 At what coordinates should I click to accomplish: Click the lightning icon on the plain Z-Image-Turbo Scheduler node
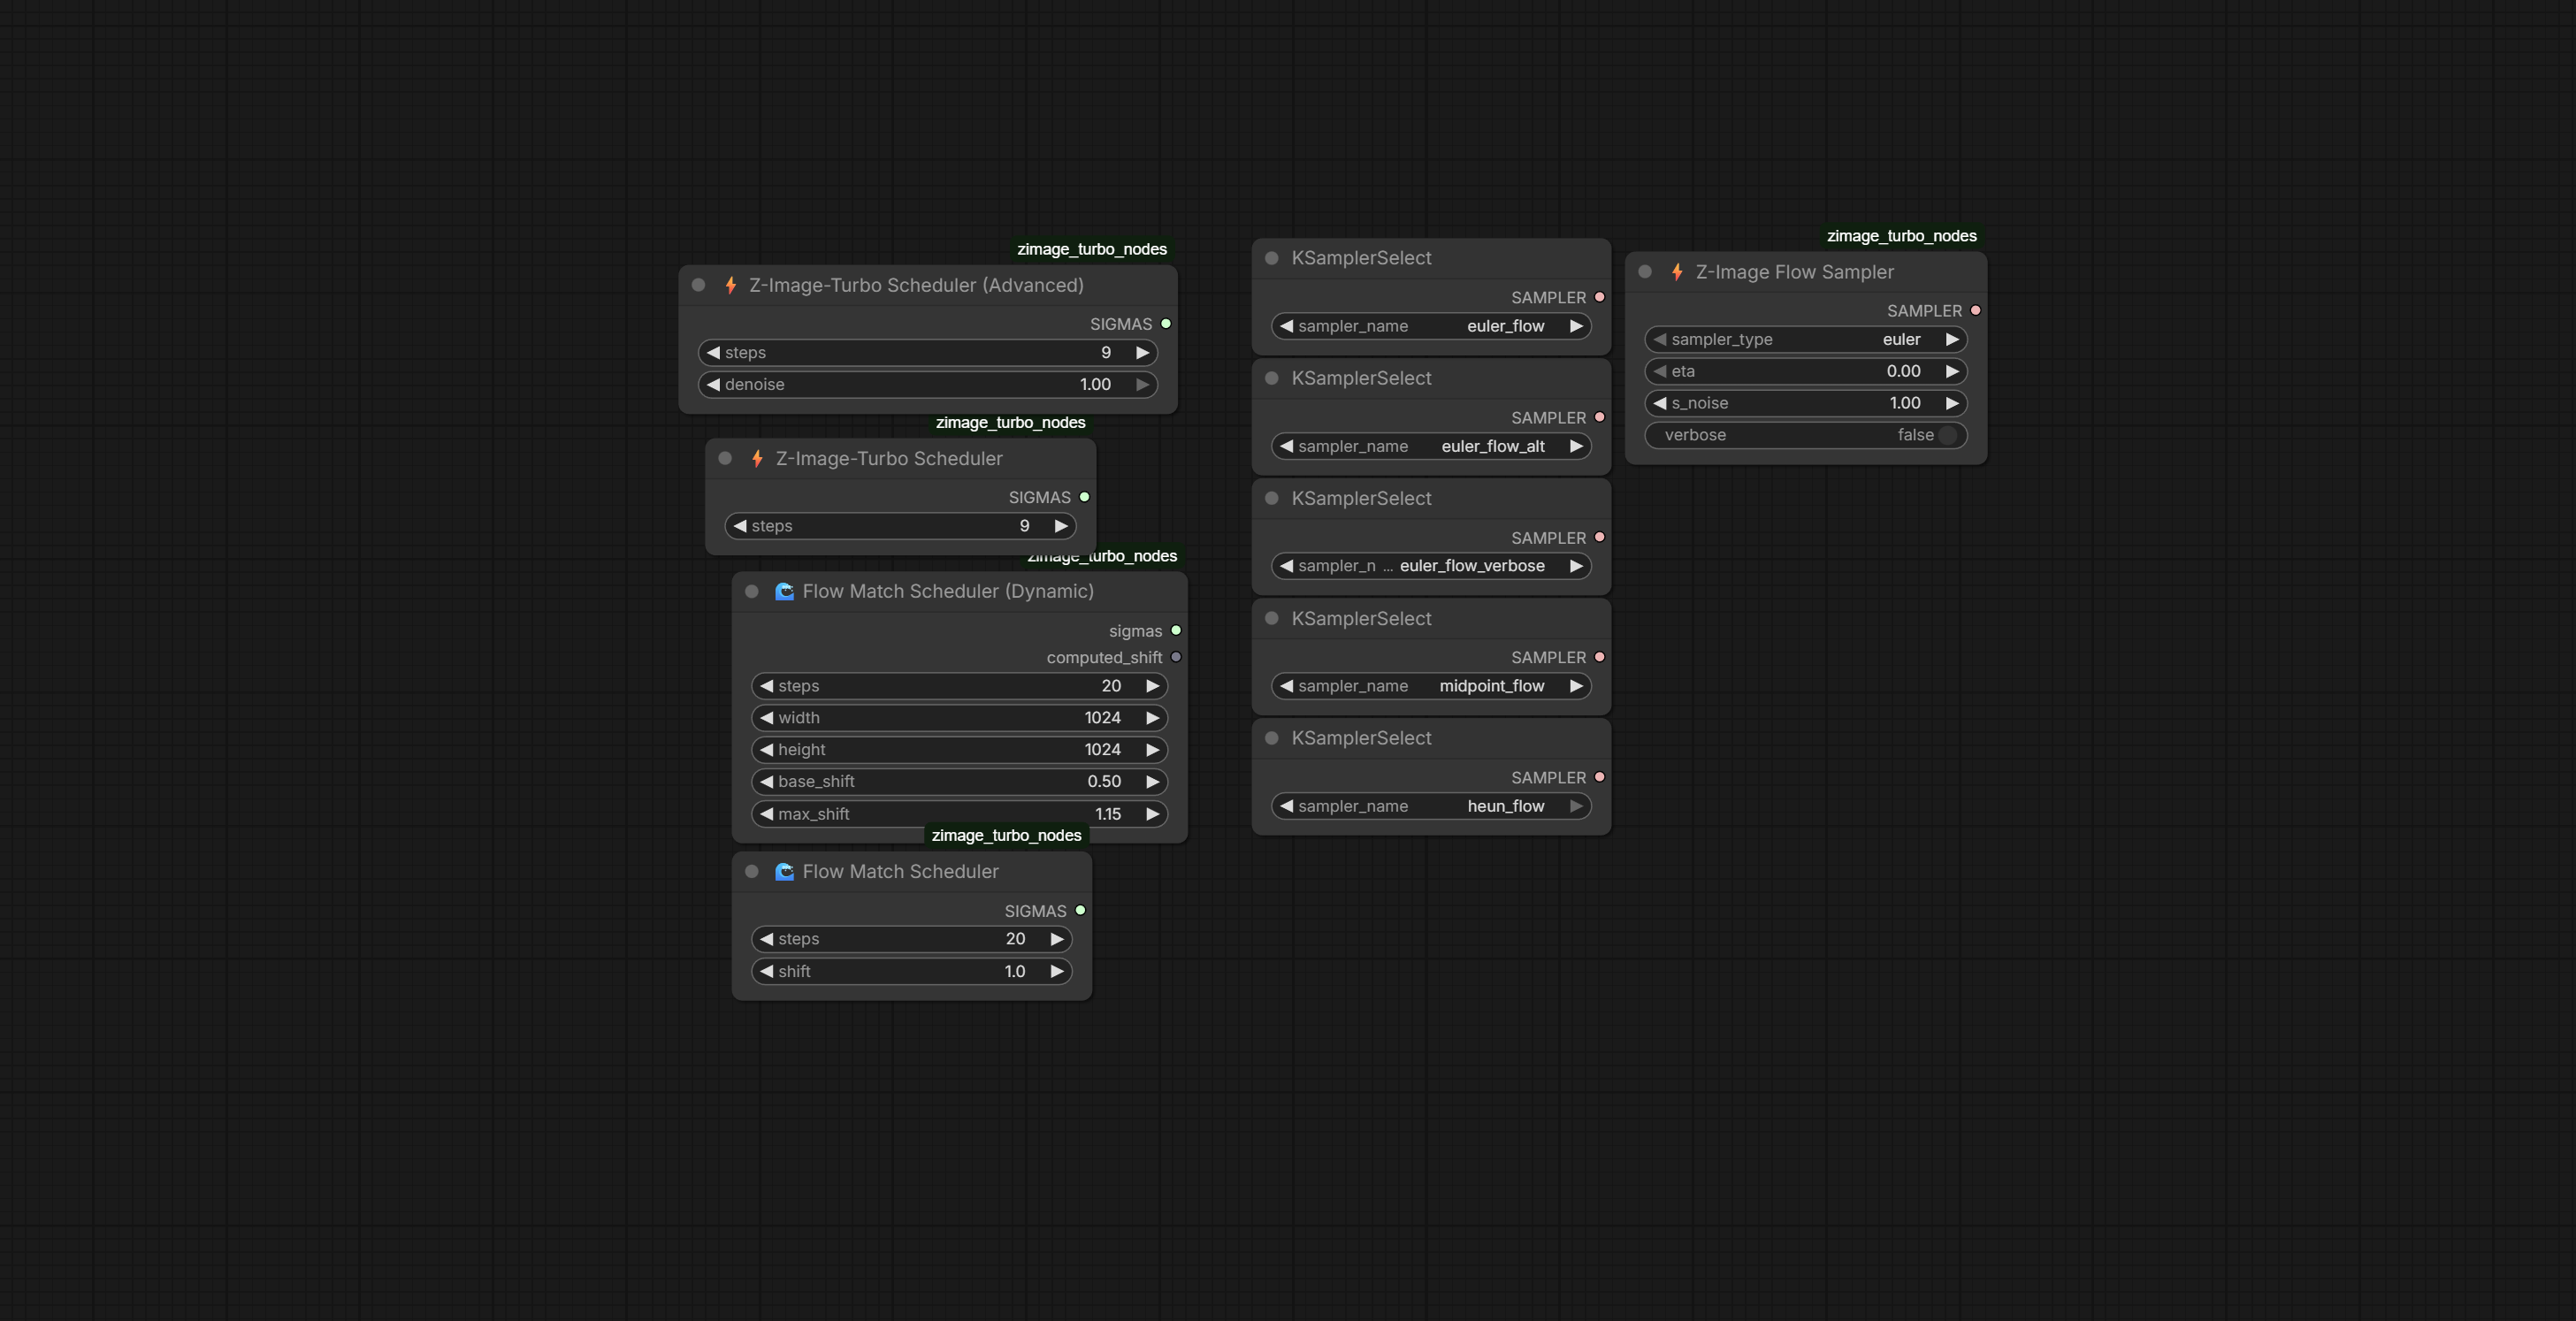pyautogui.click(x=757, y=459)
